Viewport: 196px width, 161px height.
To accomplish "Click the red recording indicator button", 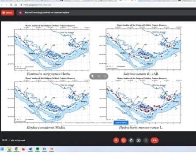I will tap(8, 13).
